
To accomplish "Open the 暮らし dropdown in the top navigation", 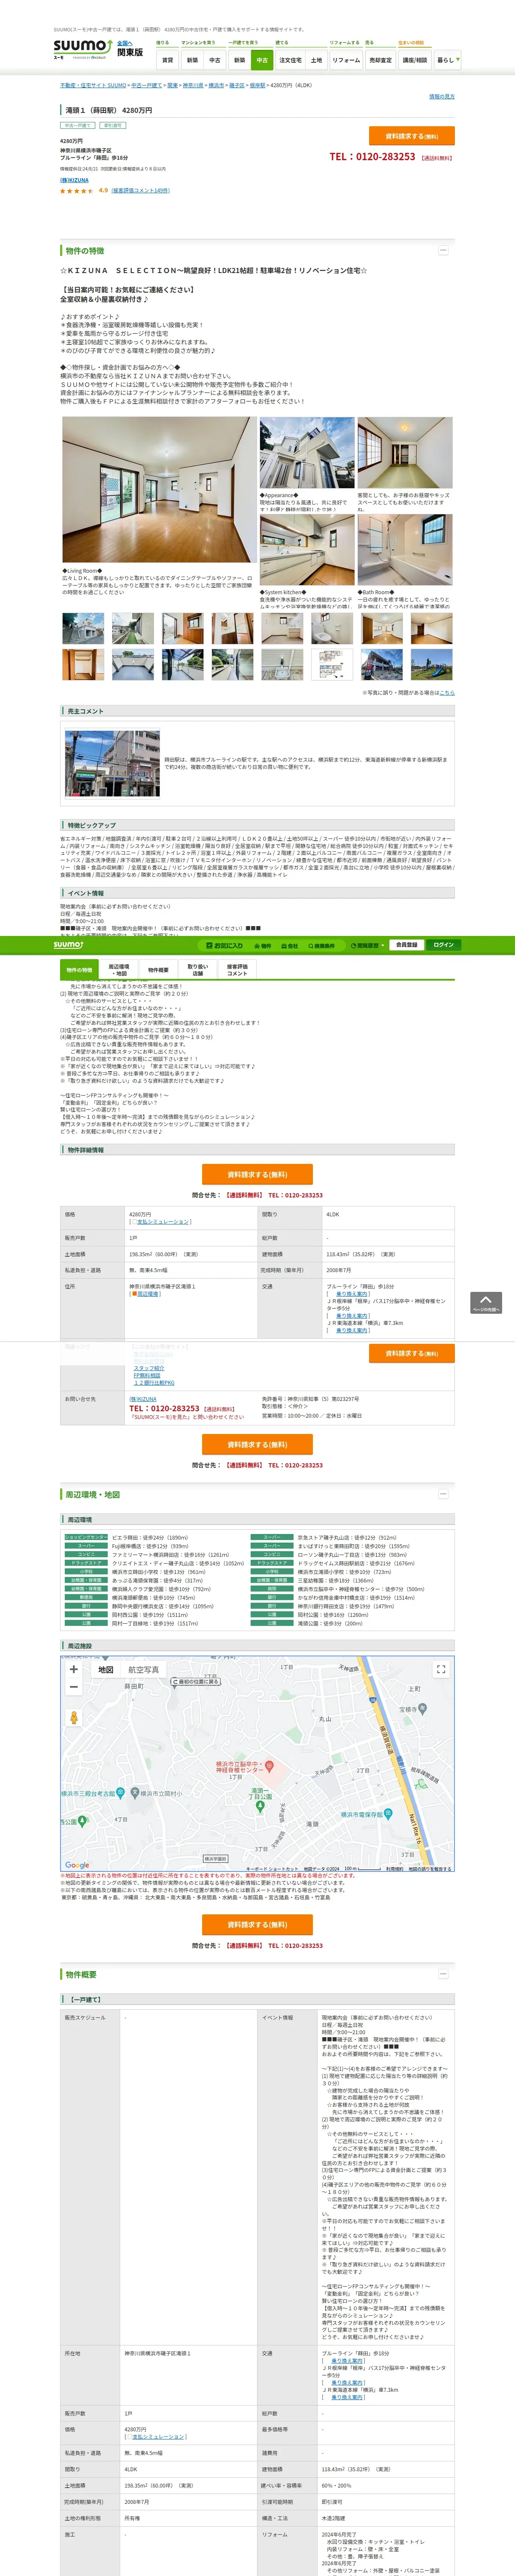I will click(447, 60).
